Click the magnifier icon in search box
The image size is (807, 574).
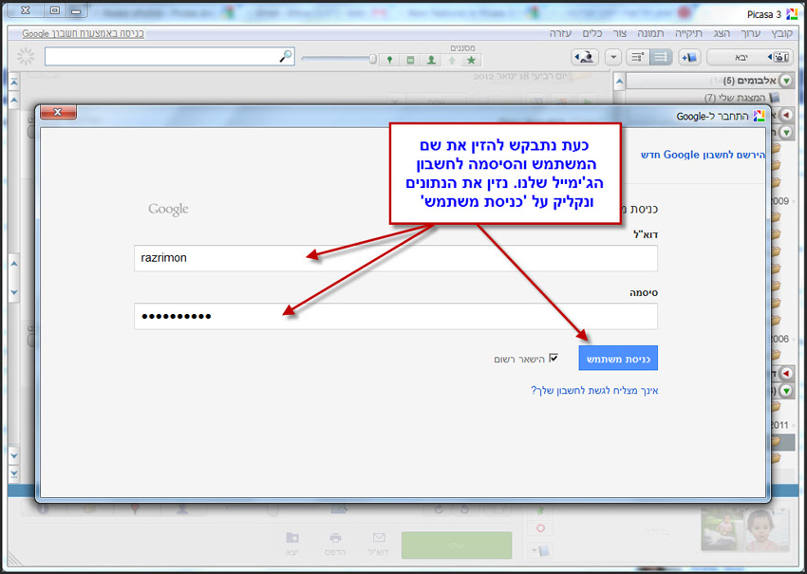(286, 56)
